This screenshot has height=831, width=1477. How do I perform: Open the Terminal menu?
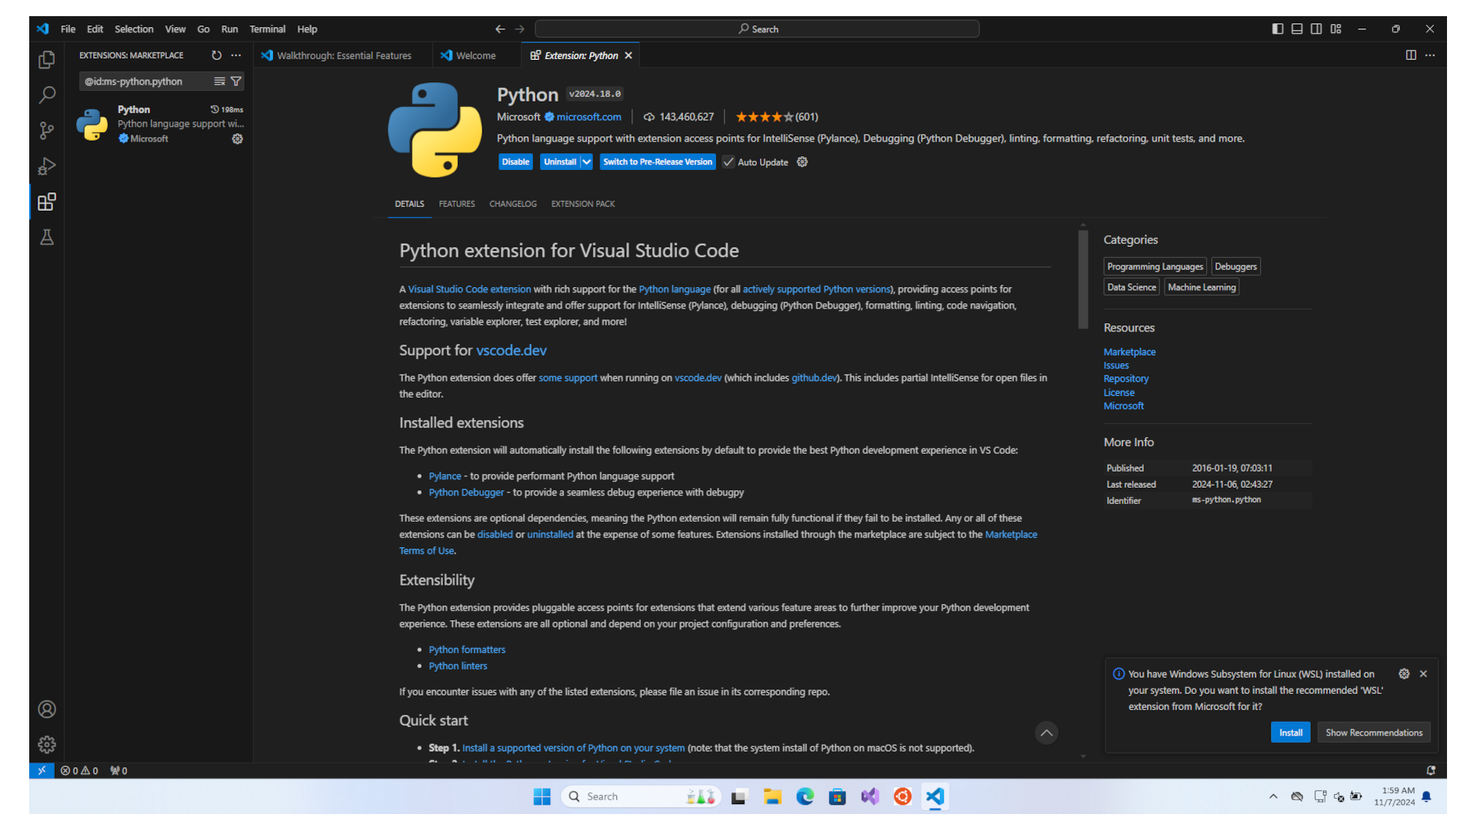pyautogui.click(x=267, y=28)
